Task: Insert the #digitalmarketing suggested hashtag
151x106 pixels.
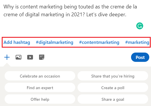Action: point(54,42)
